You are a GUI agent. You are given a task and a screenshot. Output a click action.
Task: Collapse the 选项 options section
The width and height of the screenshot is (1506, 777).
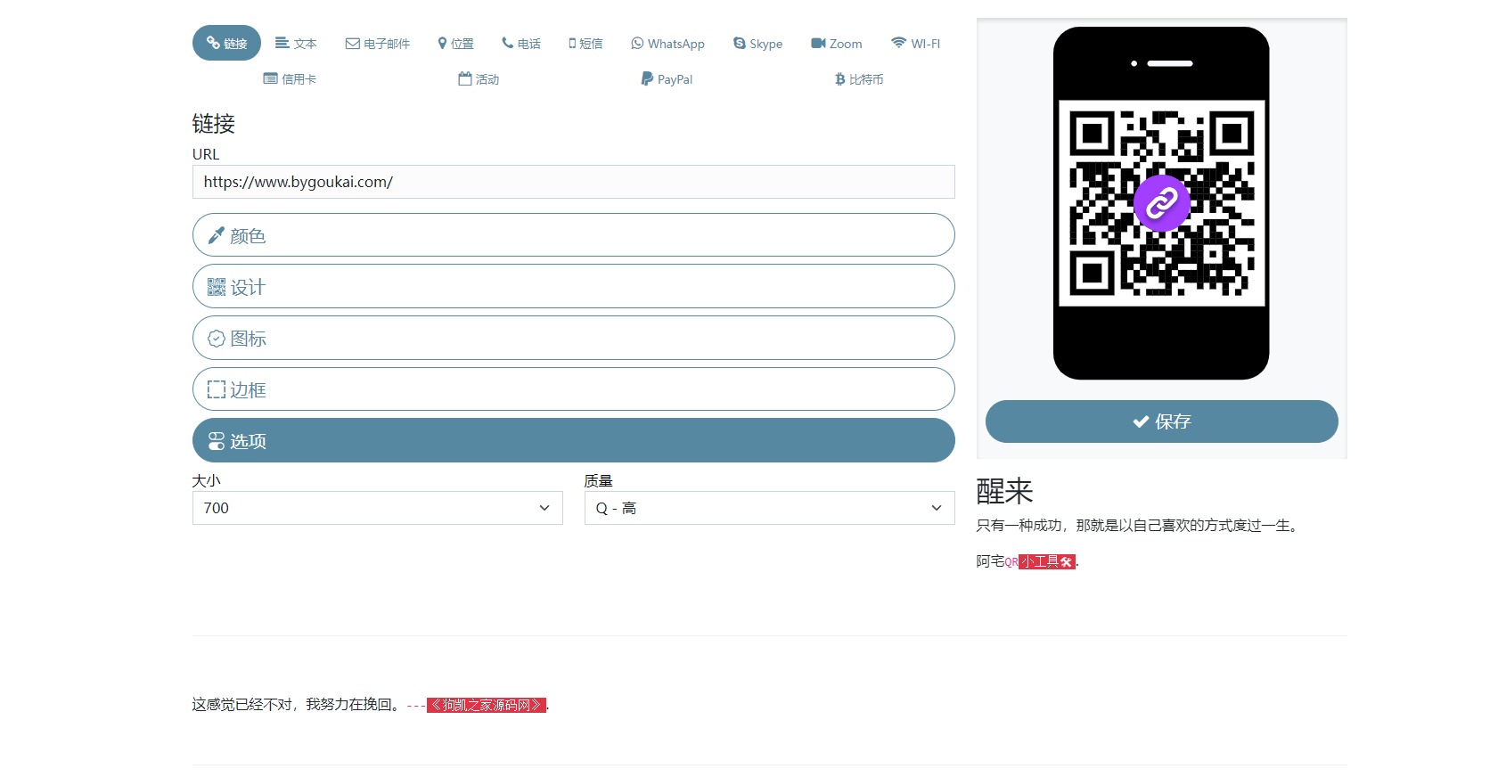[573, 441]
